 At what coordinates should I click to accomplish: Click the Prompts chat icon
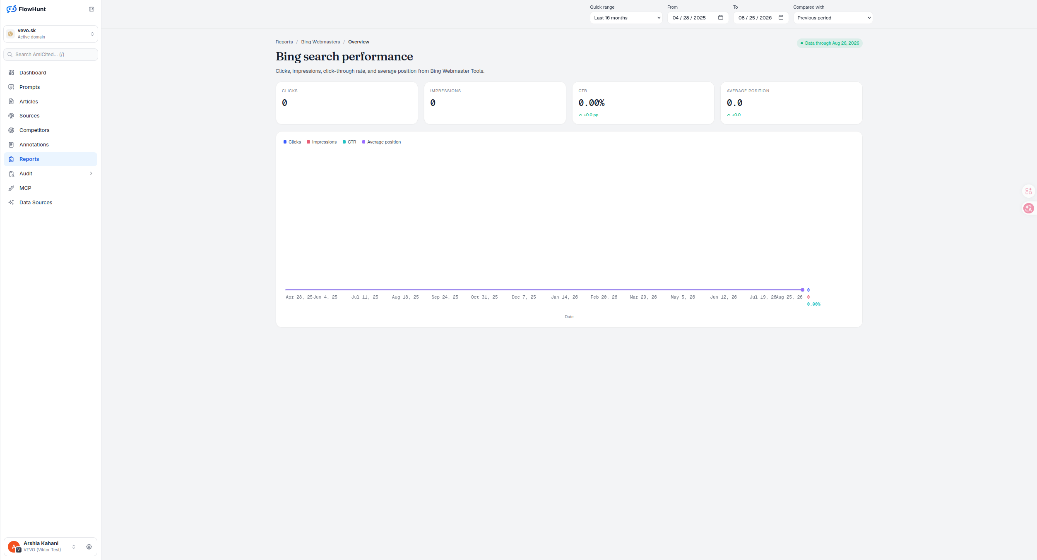click(x=11, y=87)
